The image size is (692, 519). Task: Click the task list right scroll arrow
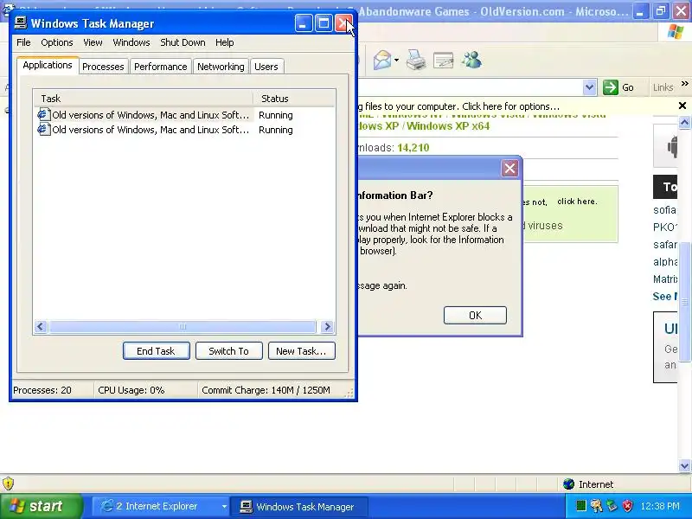[327, 327]
